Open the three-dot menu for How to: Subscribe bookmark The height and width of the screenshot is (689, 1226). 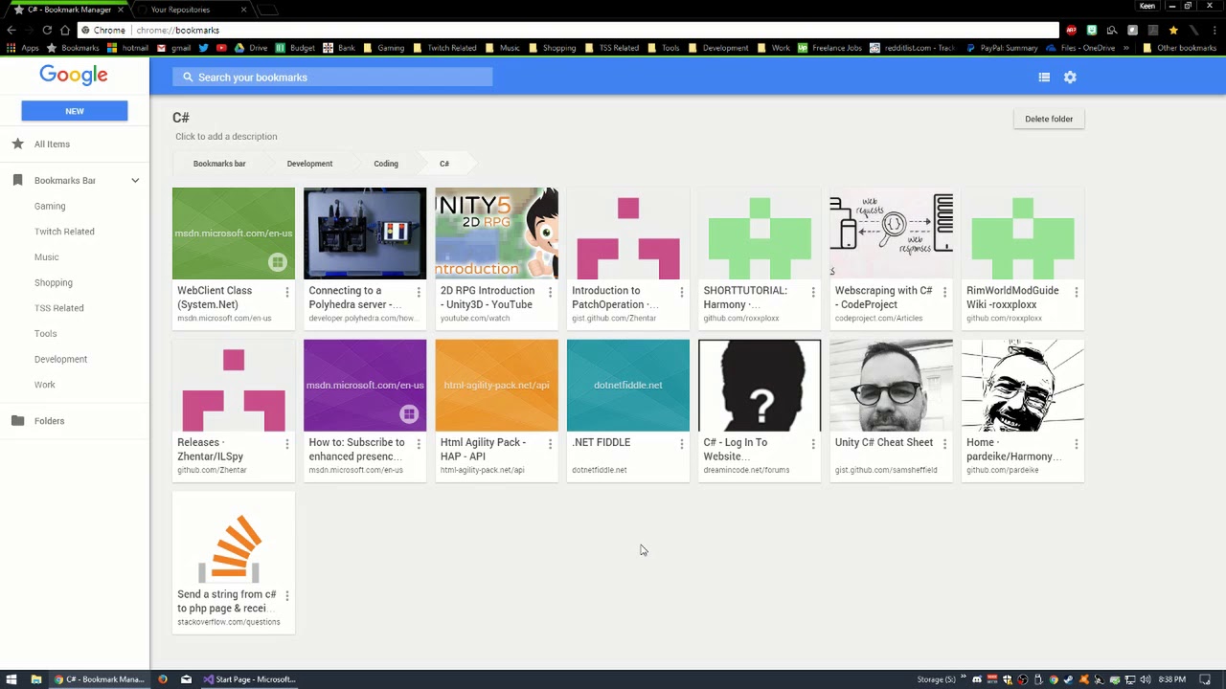click(419, 444)
